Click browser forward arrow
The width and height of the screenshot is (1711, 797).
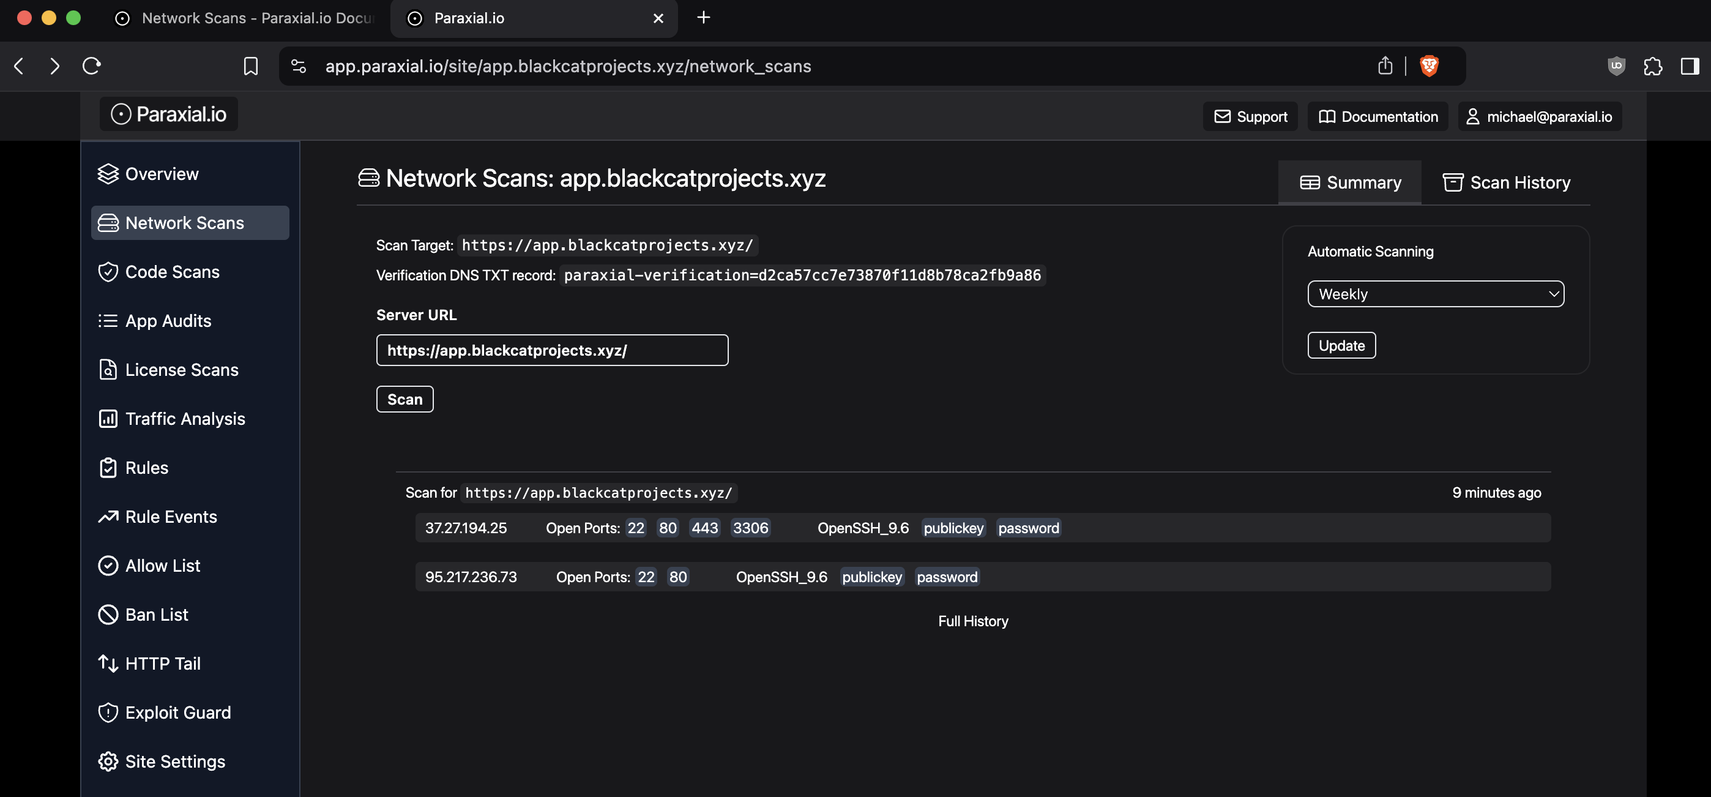click(x=55, y=65)
